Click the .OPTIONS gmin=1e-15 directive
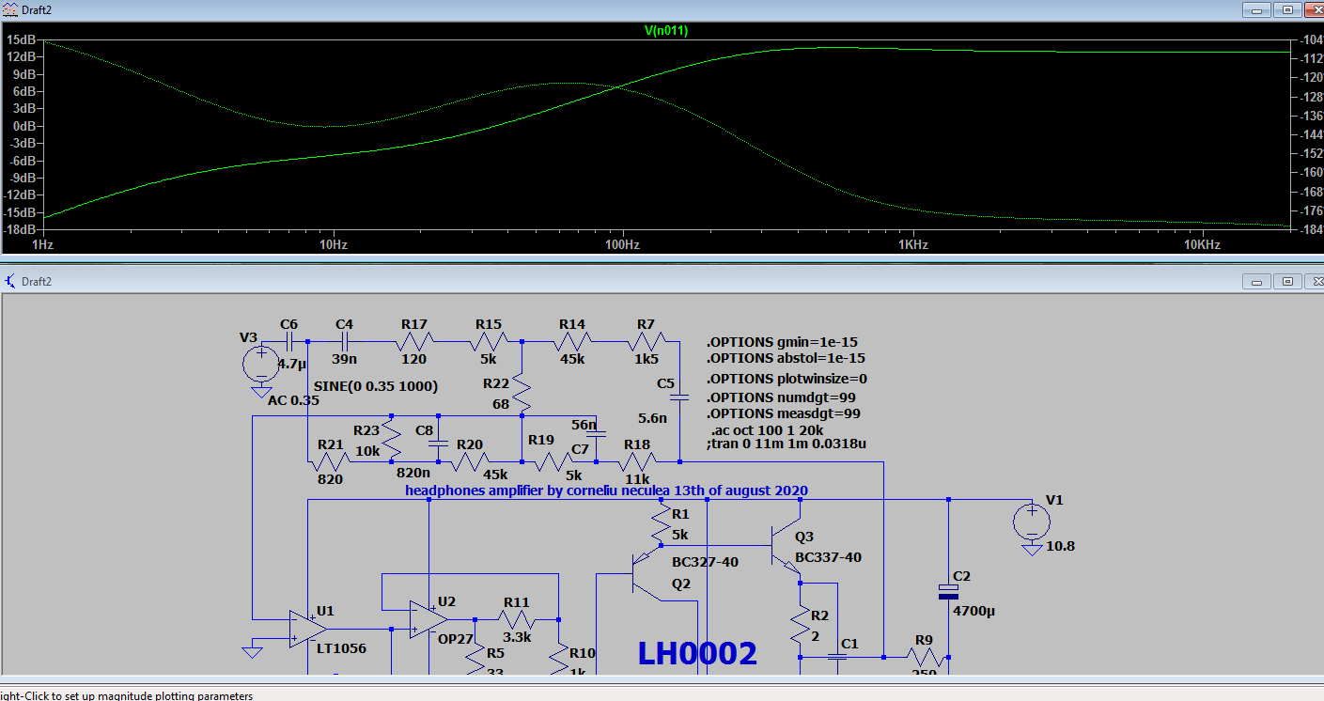 782,343
